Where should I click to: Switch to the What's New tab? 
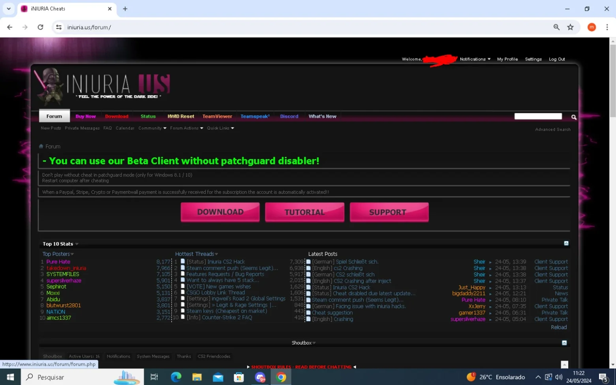(x=322, y=116)
